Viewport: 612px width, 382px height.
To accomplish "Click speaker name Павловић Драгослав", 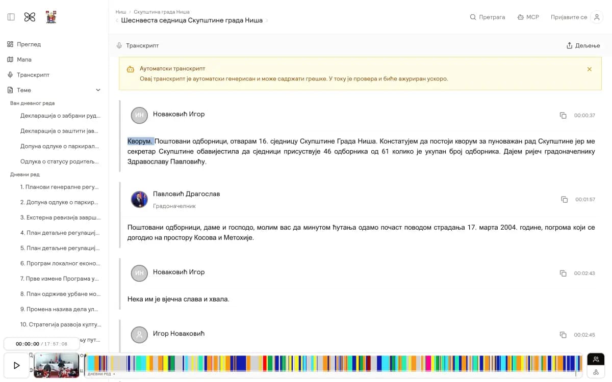I will tap(187, 194).
